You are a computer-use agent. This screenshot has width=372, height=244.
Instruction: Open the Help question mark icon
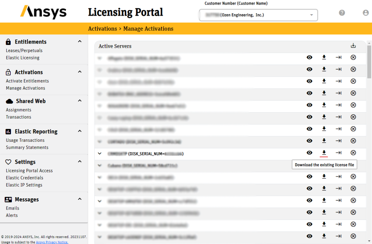point(342,12)
